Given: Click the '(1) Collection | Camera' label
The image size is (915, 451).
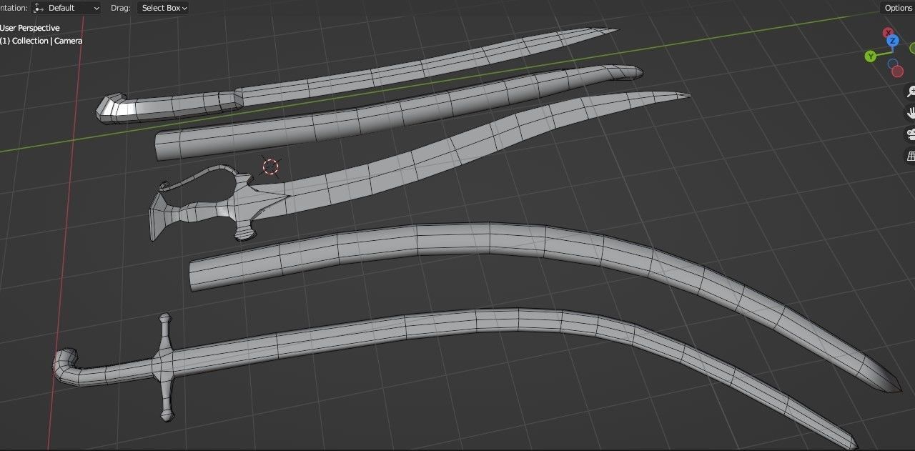Looking at the screenshot, I should click(x=41, y=41).
